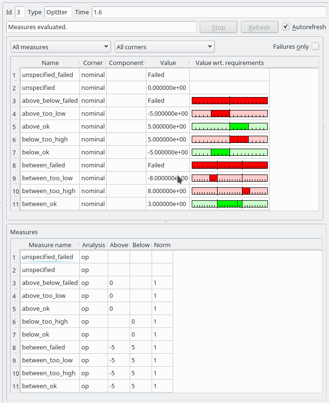
Task: Sort by Value column header
Action: tap(167, 63)
